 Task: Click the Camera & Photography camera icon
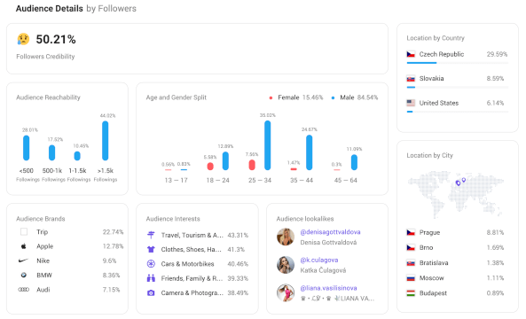[x=151, y=293]
